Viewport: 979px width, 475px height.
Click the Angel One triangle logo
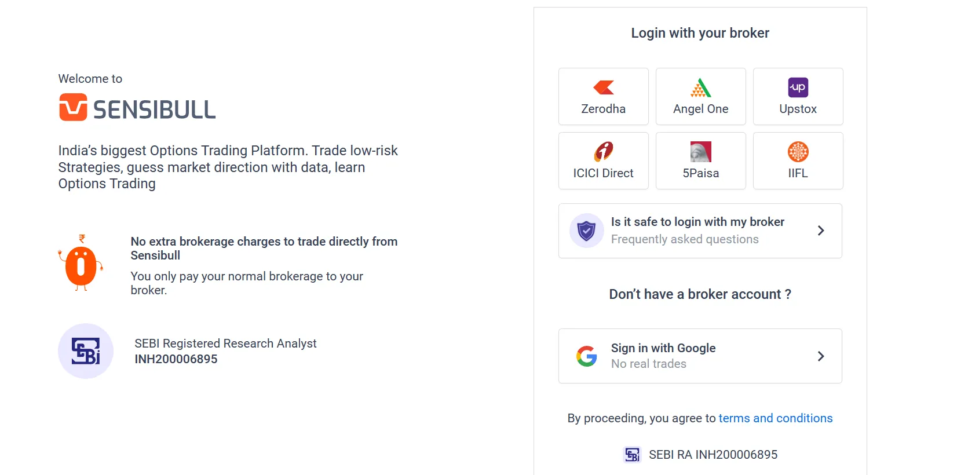point(700,87)
